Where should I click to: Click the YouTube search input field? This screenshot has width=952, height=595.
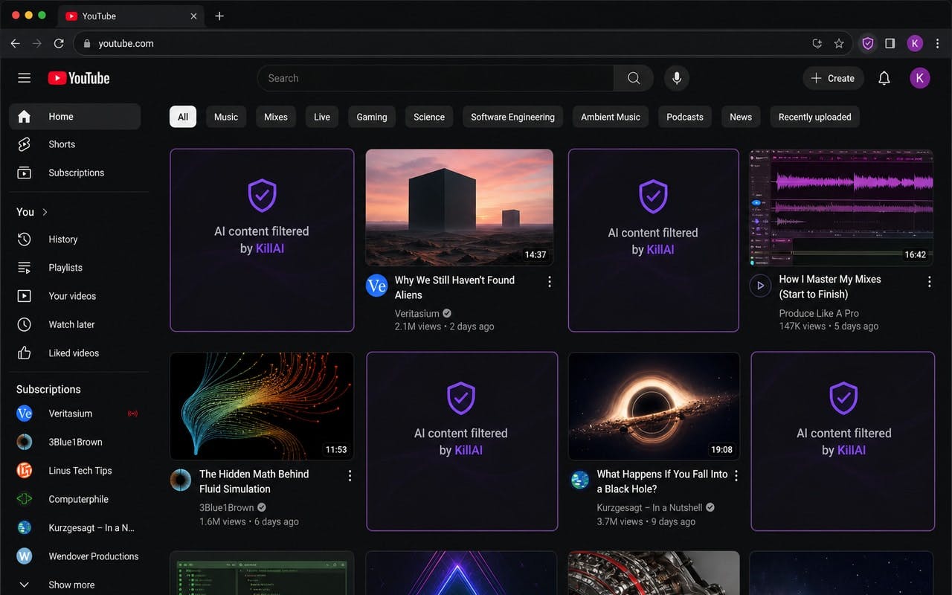(x=436, y=78)
